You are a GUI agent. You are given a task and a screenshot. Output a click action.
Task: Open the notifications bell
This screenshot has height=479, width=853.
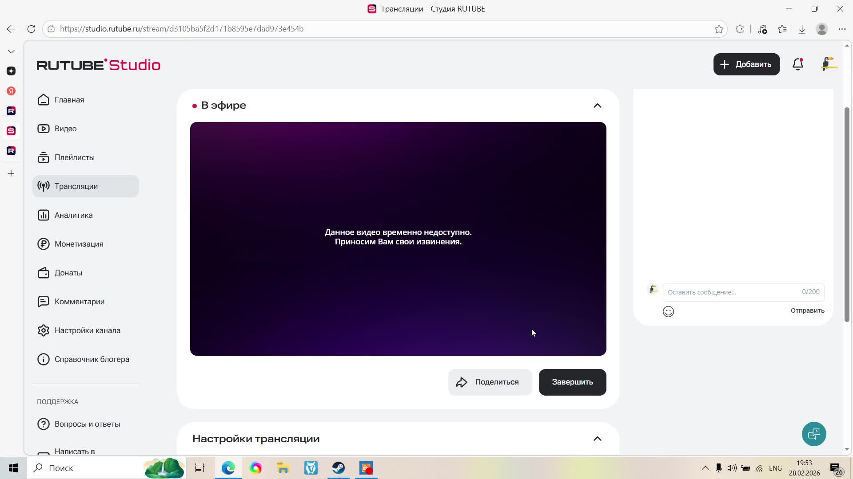(x=797, y=64)
